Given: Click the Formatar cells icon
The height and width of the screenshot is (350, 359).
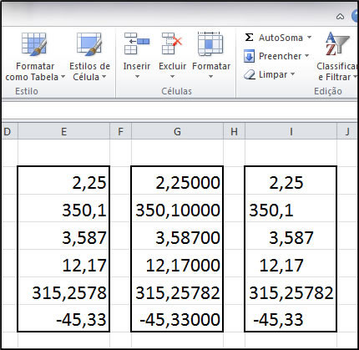Looking at the screenshot, I should click(210, 43).
